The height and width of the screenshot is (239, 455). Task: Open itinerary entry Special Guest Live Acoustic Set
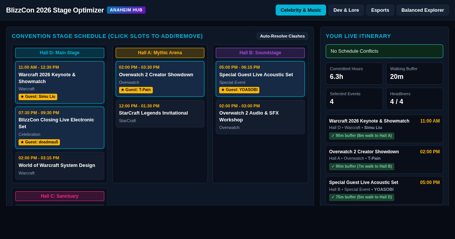384,190
